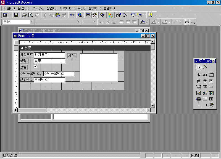Click the 주민등록번호 text box
Viewport: 221px width, 159px height.
coord(59,73)
